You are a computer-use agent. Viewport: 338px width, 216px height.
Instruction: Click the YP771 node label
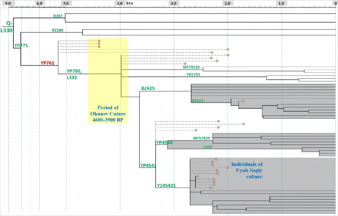pos(21,45)
